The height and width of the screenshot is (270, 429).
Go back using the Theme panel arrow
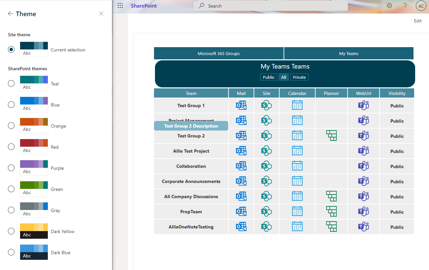[x=11, y=14]
